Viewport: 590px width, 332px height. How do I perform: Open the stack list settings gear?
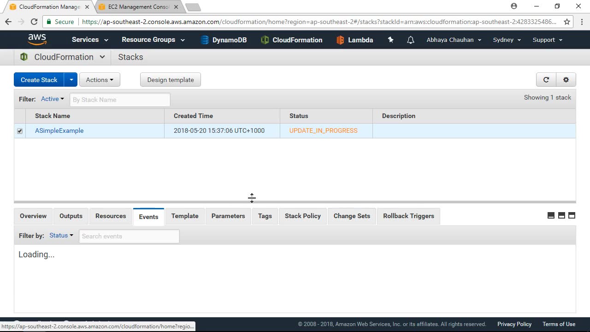point(566,80)
